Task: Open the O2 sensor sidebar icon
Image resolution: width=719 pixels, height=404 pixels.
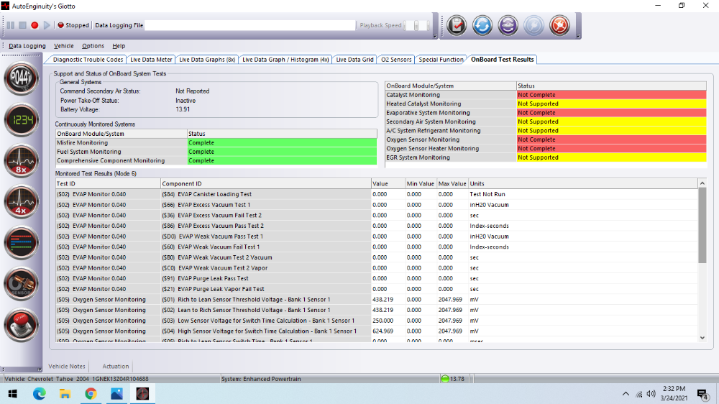Action: point(21,285)
